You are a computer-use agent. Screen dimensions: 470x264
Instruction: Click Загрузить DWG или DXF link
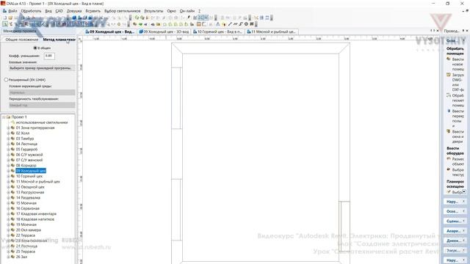pos(458,82)
